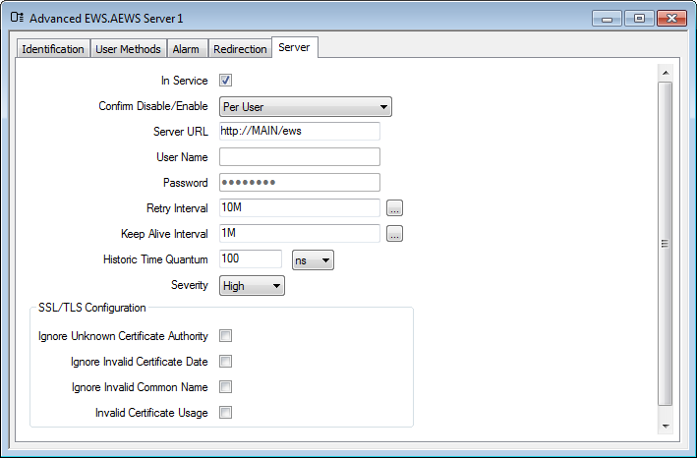
Task: Click the vertical scrollbar thumb
Action: point(666,244)
